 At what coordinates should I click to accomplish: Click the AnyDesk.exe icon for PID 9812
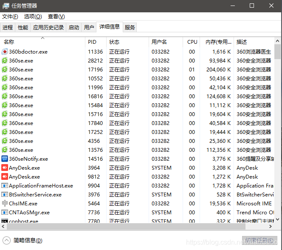click(x=5, y=177)
